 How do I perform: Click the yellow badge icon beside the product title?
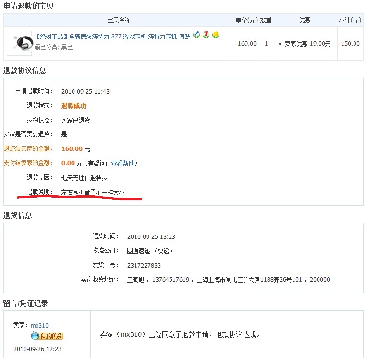tap(216, 35)
